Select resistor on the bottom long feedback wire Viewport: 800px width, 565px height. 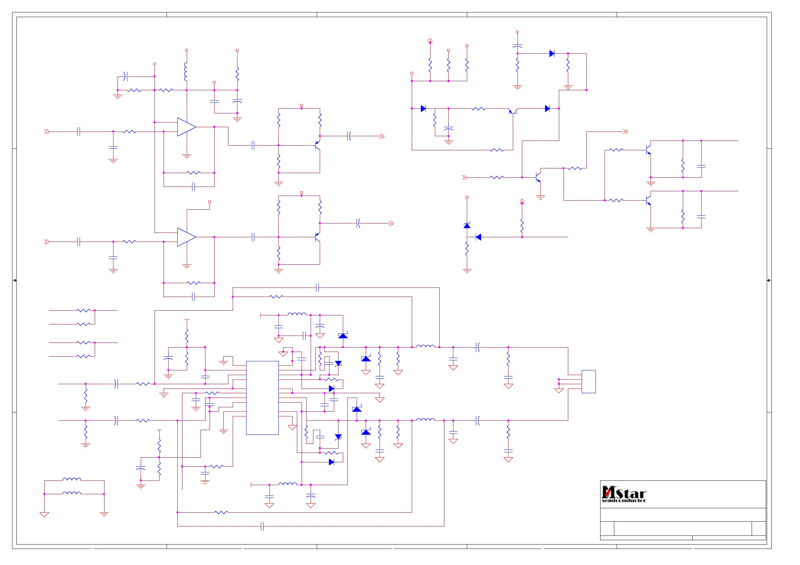pyautogui.click(x=221, y=512)
